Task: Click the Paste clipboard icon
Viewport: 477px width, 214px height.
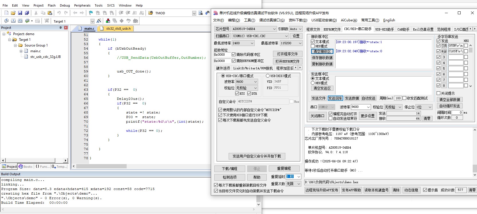Action: pyautogui.click(x=50, y=13)
